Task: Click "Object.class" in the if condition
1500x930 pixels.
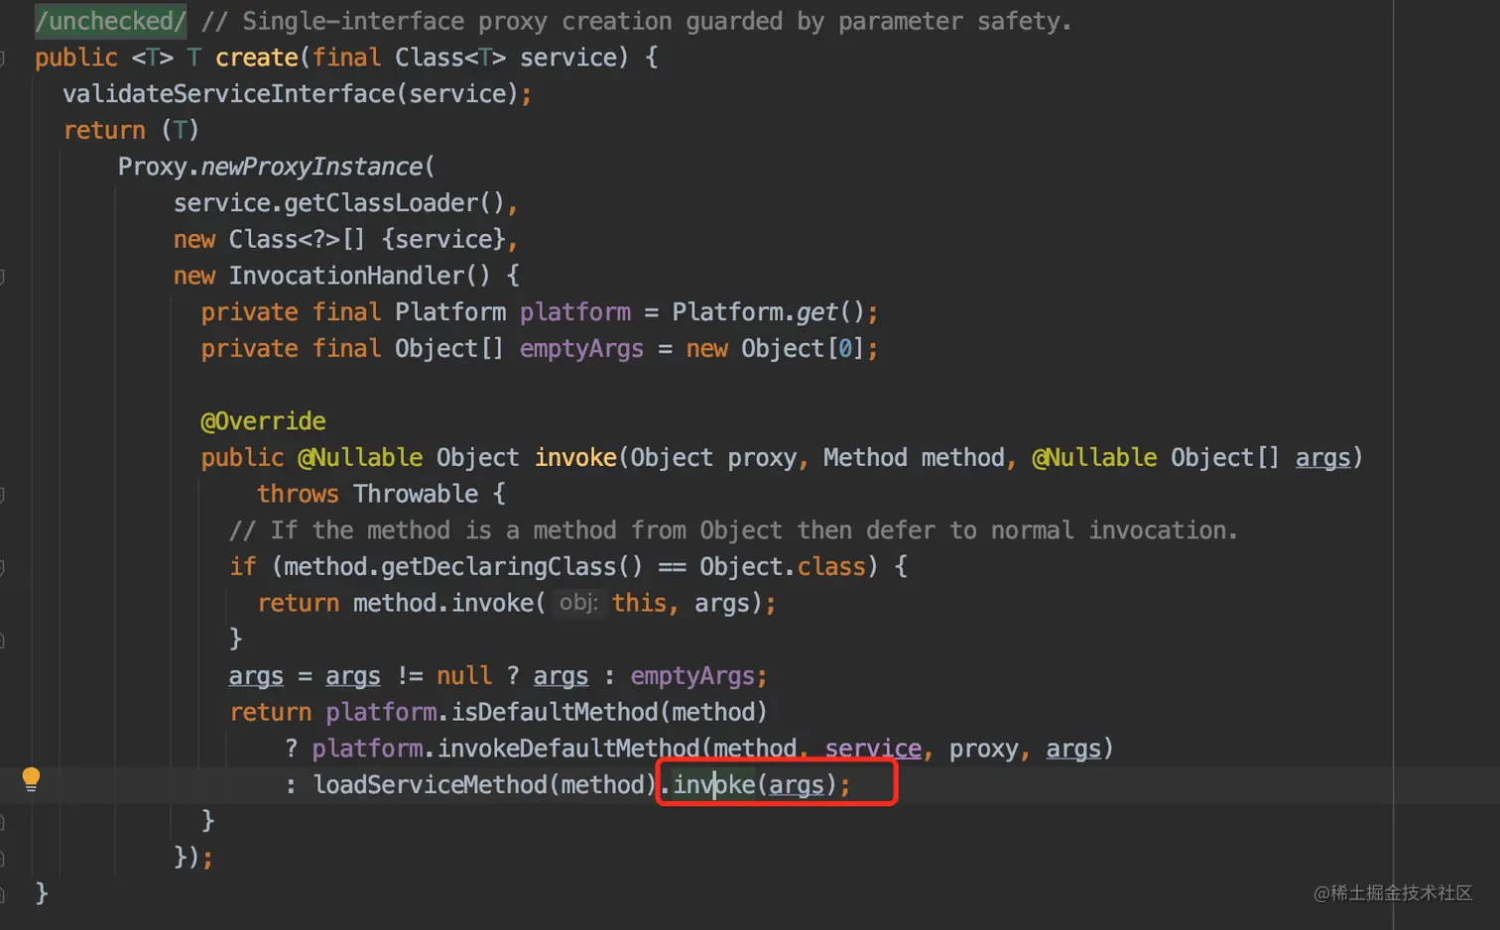Action: (783, 567)
